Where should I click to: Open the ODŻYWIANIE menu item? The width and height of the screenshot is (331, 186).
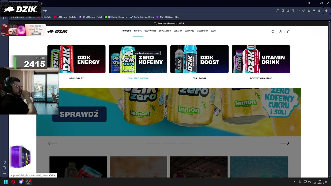click(x=150, y=31)
